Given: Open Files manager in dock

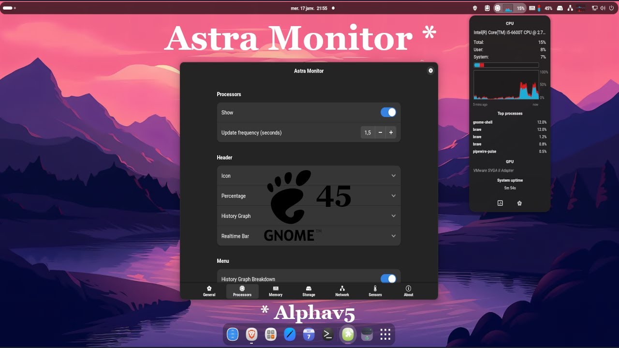Looking at the screenshot, I should [x=233, y=334].
